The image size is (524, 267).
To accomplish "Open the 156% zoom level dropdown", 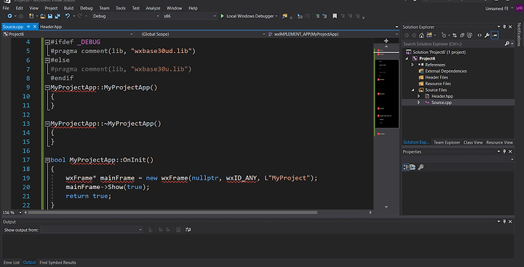I will coord(20,212).
